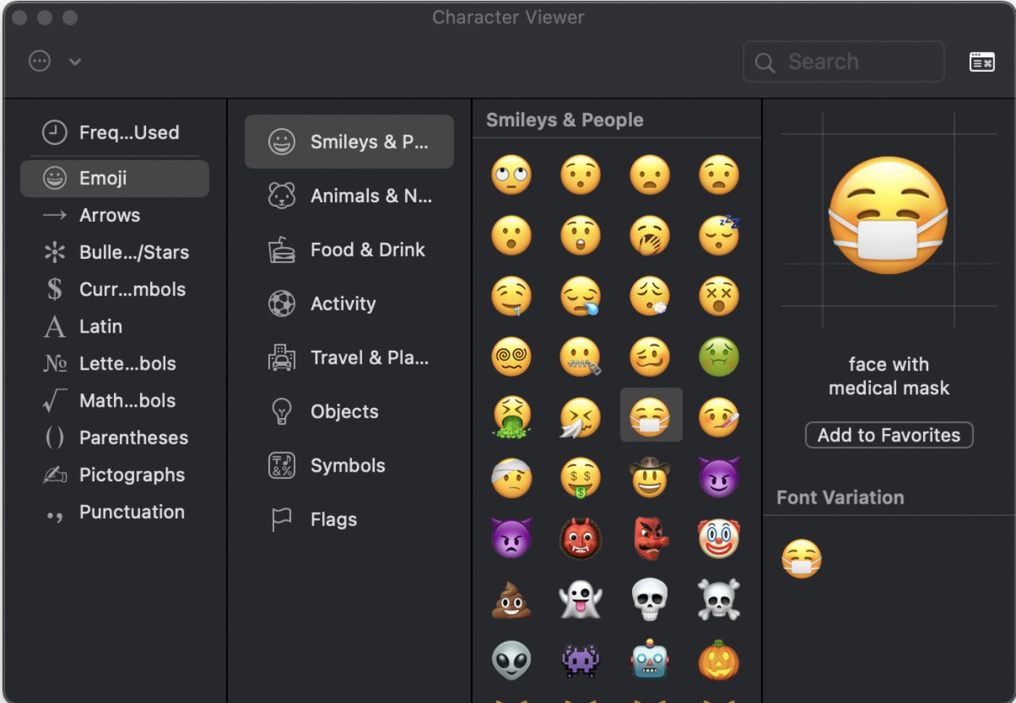Switch to the Food & Drink category

coord(350,250)
